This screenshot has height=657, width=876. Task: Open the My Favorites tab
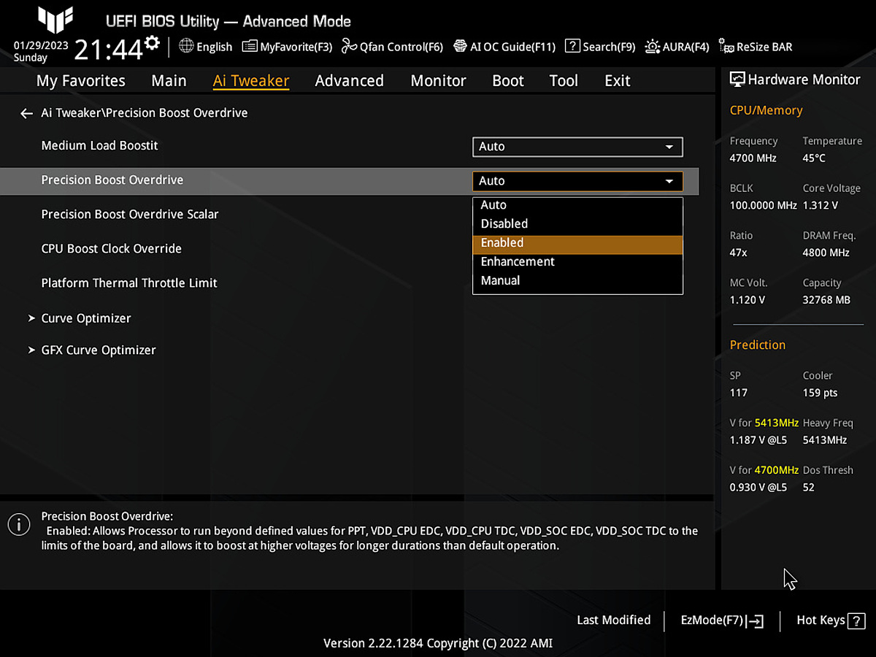(x=81, y=81)
